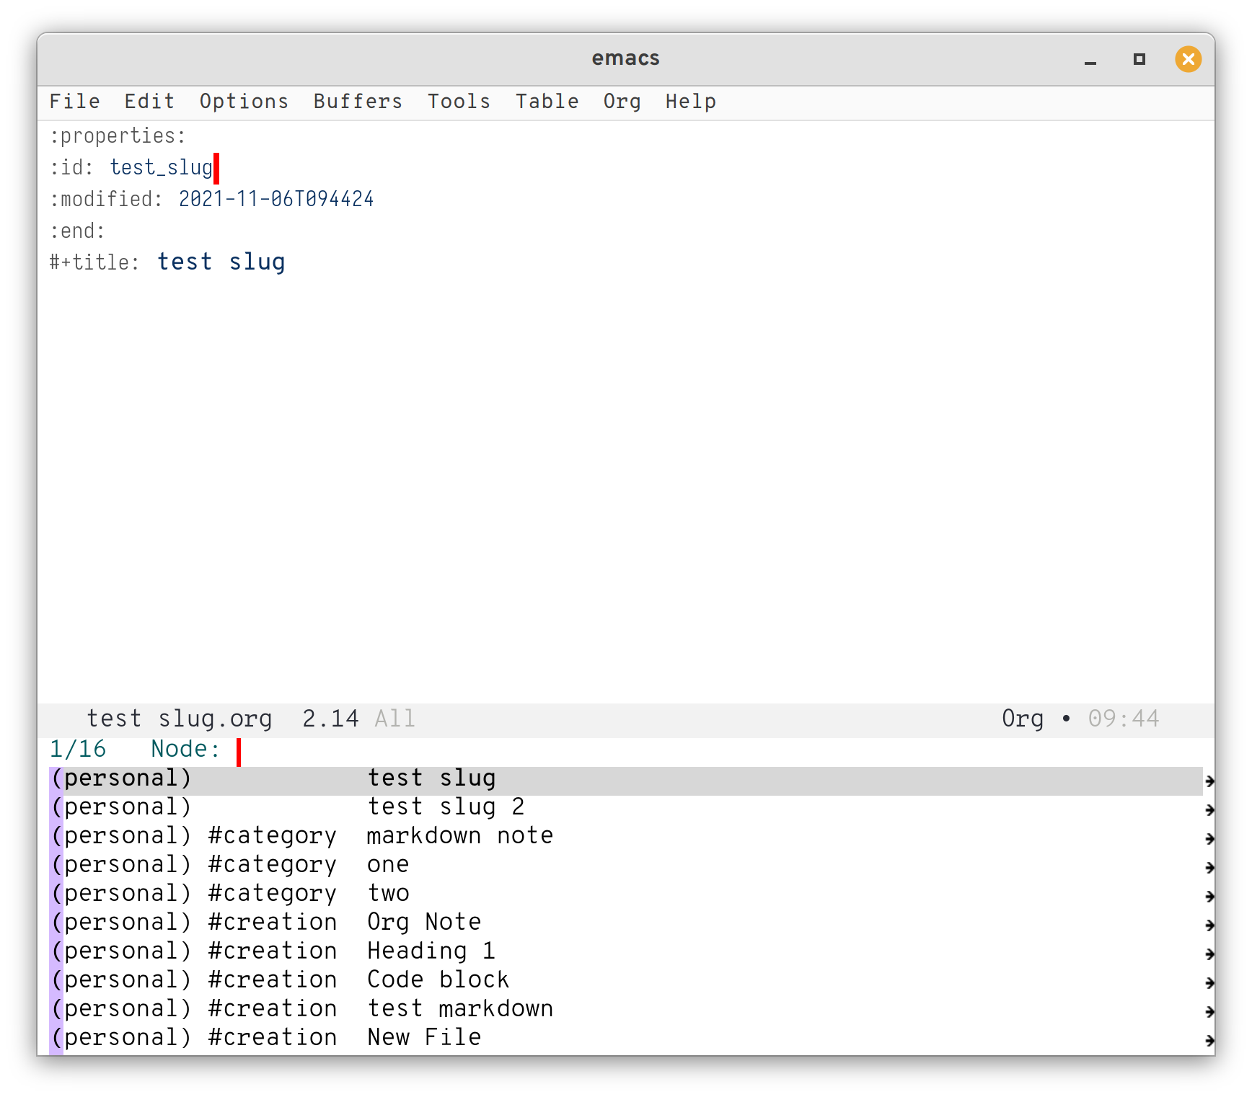This screenshot has height=1097, width=1252.
Task: Select the "Code block" candidate
Action: point(437,980)
